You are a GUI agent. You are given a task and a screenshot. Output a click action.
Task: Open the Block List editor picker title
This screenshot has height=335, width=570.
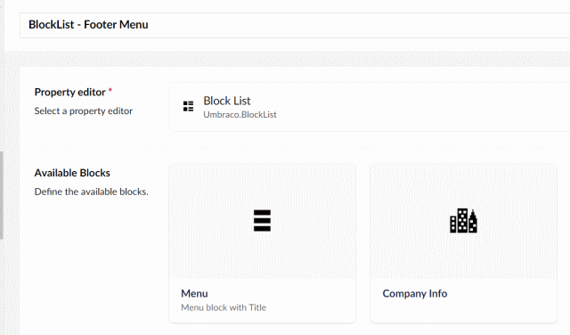pyautogui.click(x=227, y=101)
